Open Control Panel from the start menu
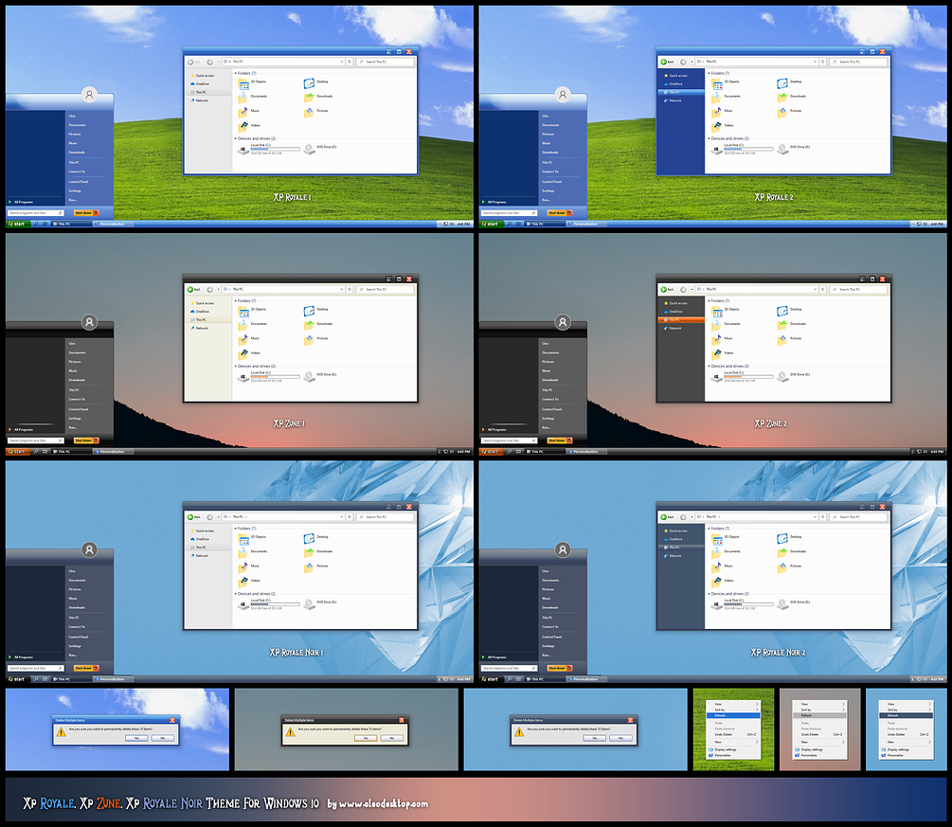952x827 pixels. pyautogui.click(x=79, y=182)
